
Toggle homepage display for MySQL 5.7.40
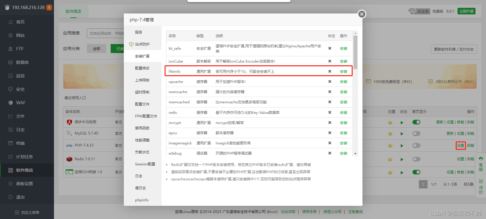(x=416, y=134)
